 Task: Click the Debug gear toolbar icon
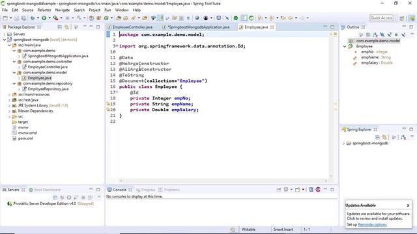33,18
